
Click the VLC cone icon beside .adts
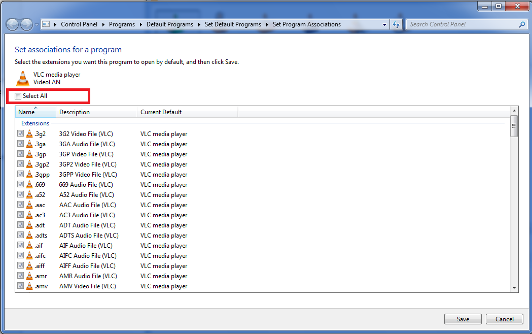(29, 235)
